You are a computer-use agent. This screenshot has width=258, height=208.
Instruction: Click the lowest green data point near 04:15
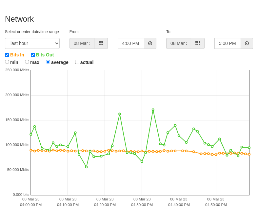(x=87, y=167)
